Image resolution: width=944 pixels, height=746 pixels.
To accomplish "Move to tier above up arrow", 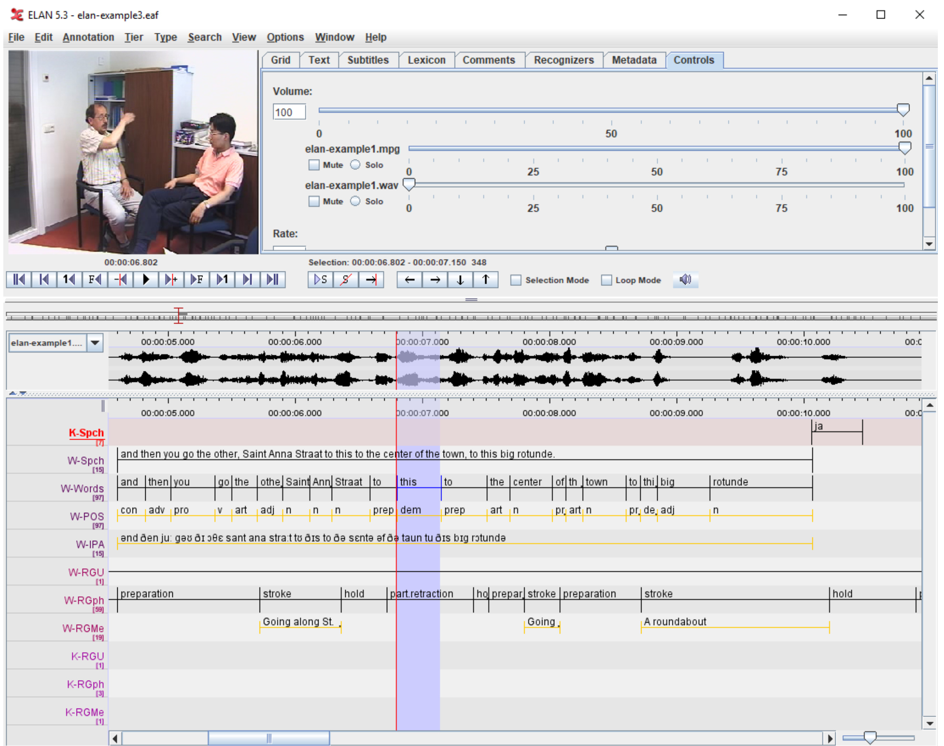I will (486, 280).
